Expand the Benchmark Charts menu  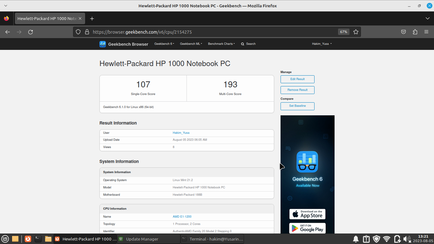pos(221,44)
